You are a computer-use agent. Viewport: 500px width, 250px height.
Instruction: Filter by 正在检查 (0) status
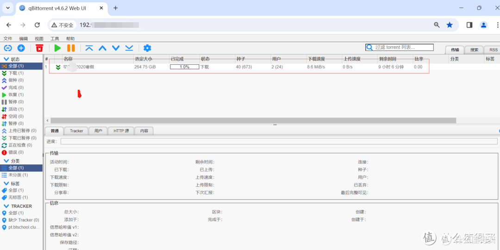[21, 145]
